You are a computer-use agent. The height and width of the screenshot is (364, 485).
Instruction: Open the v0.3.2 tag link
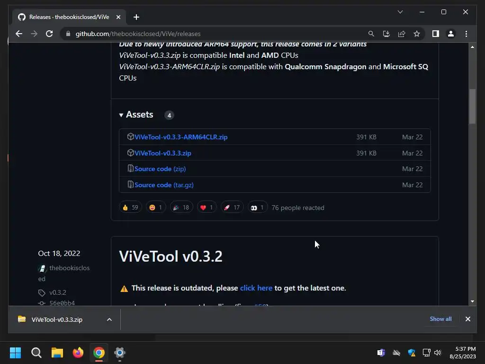[x=57, y=292]
